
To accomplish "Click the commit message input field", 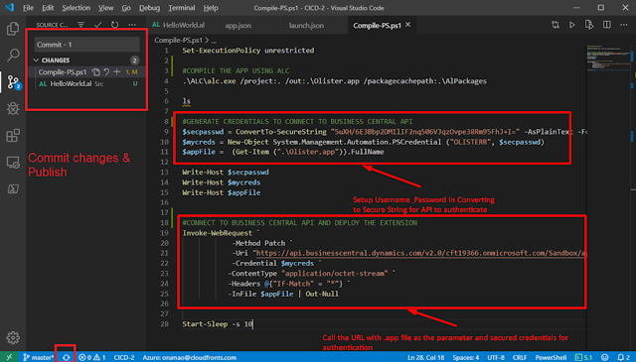I will (x=86, y=45).
